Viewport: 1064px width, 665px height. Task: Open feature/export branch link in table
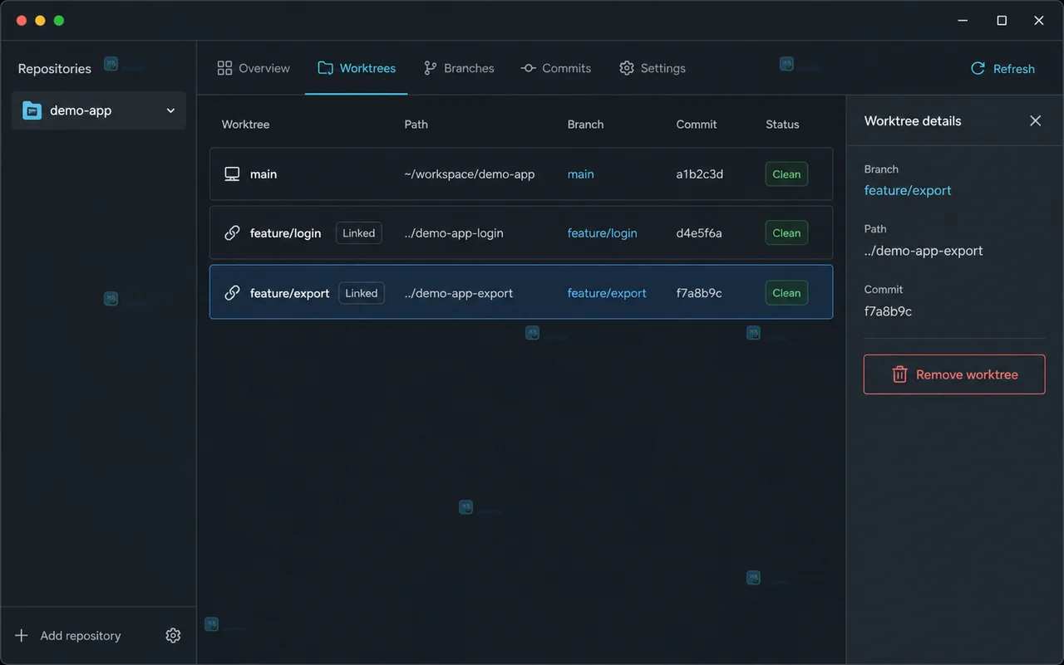pos(607,293)
